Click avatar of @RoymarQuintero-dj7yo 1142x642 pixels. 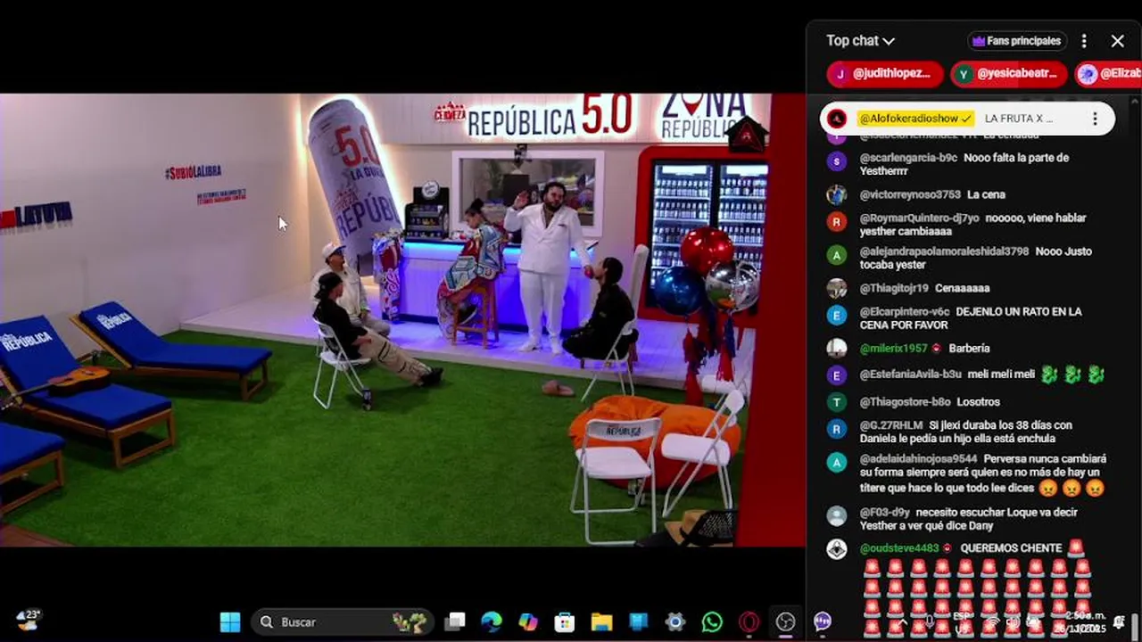point(836,221)
